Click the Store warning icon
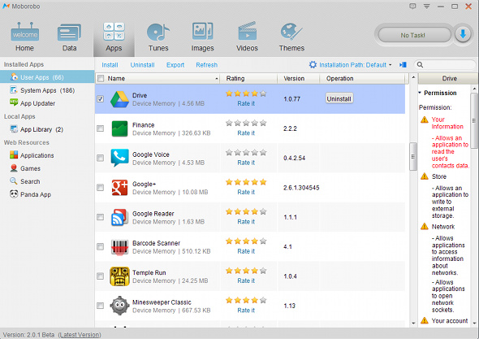 pos(425,176)
